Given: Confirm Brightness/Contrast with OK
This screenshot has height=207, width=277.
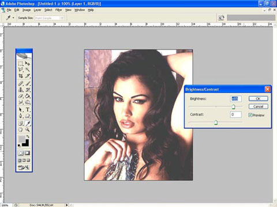Looking at the screenshot, I should [x=258, y=98].
